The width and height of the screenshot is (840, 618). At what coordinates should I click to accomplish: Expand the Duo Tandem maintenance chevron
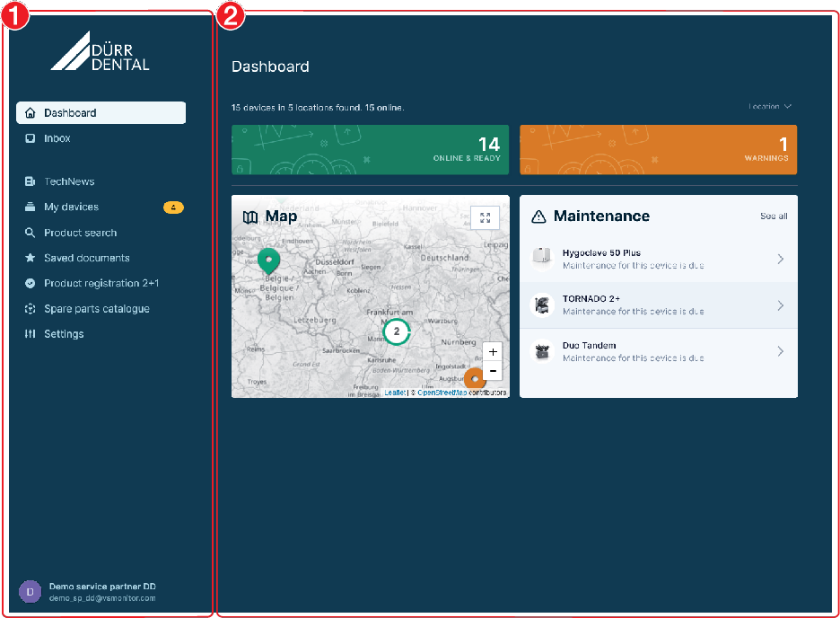780,351
